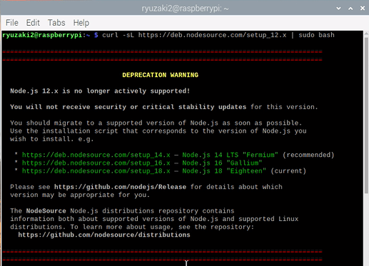Open the File menu
369x266 pixels.
(x=12, y=23)
